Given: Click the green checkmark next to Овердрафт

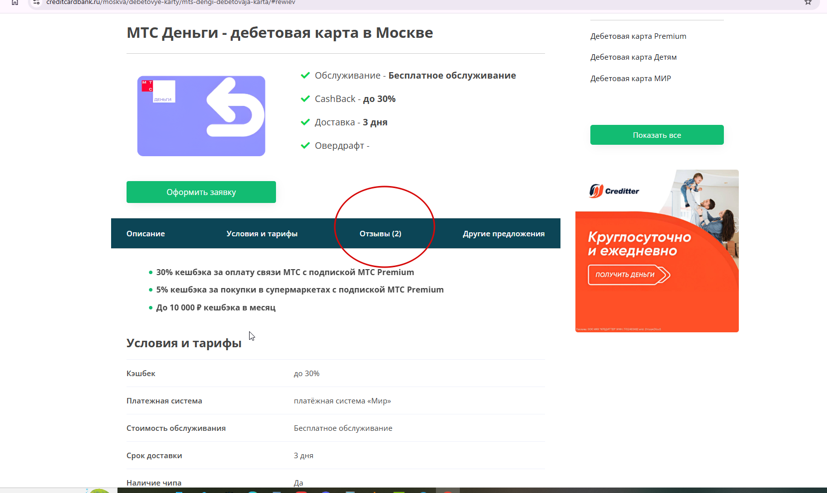Looking at the screenshot, I should (305, 146).
